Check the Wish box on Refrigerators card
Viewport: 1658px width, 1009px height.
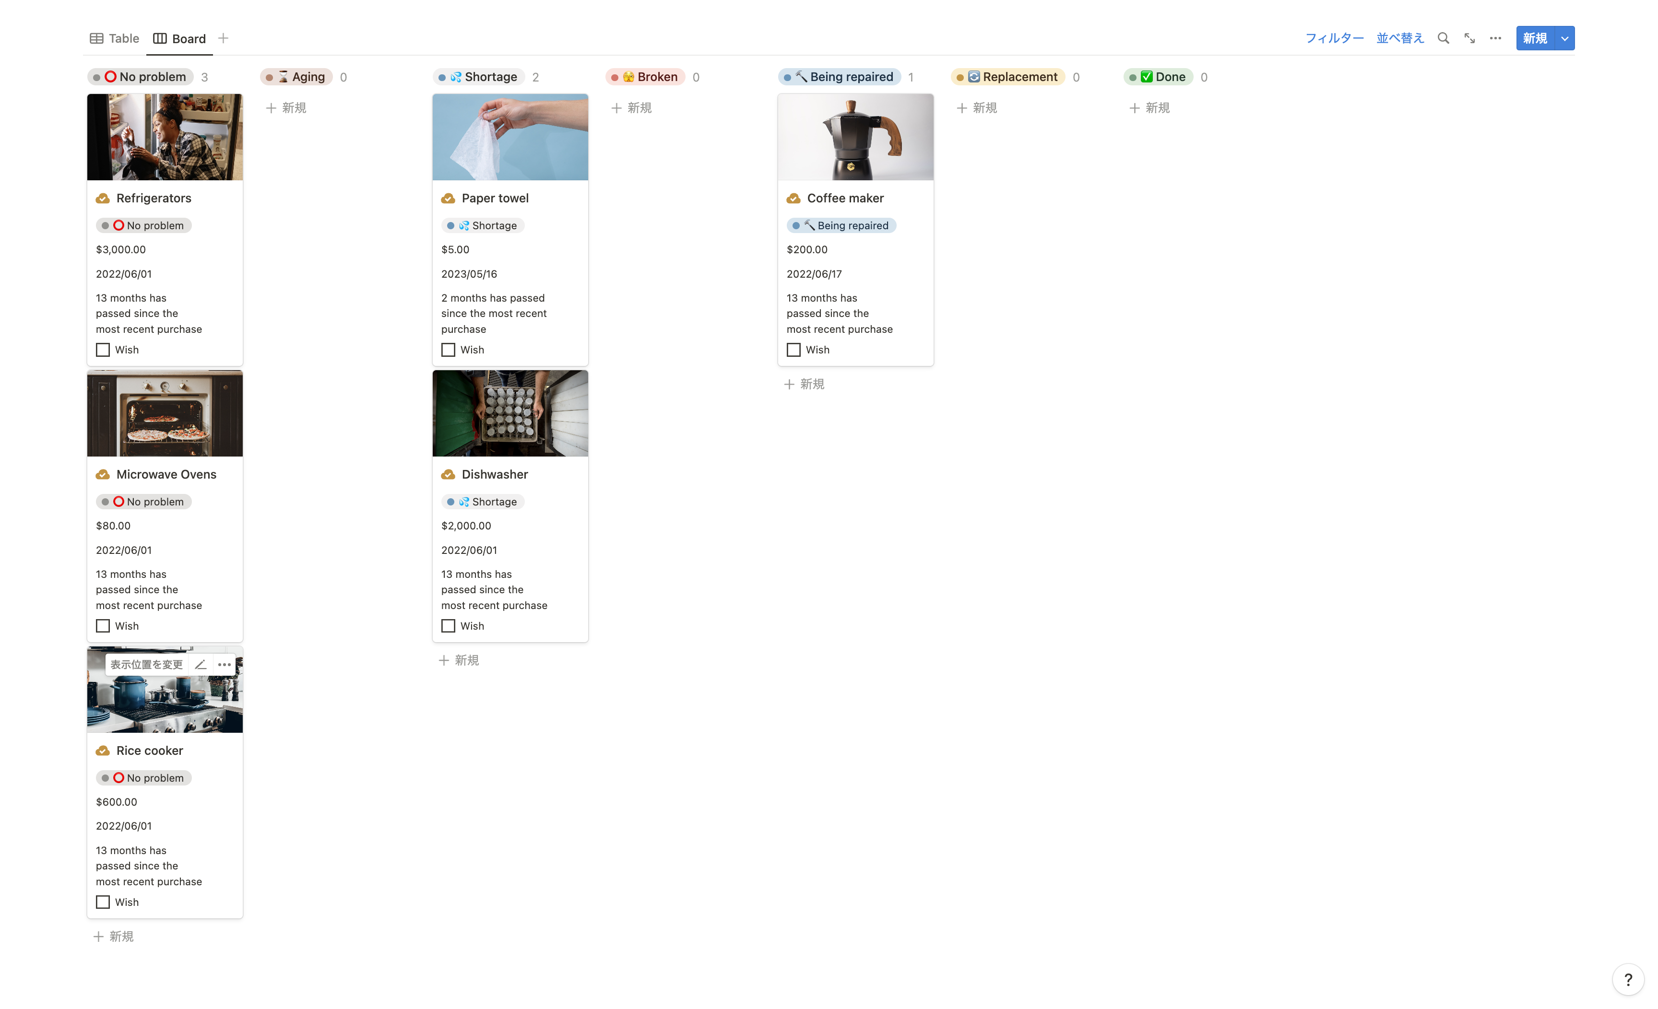pos(103,350)
